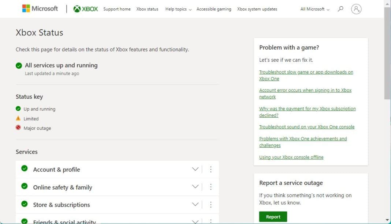
Task: Open the three-dot menu for Store & subscriptions
Action: pyautogui.click(x=211, y=205)
